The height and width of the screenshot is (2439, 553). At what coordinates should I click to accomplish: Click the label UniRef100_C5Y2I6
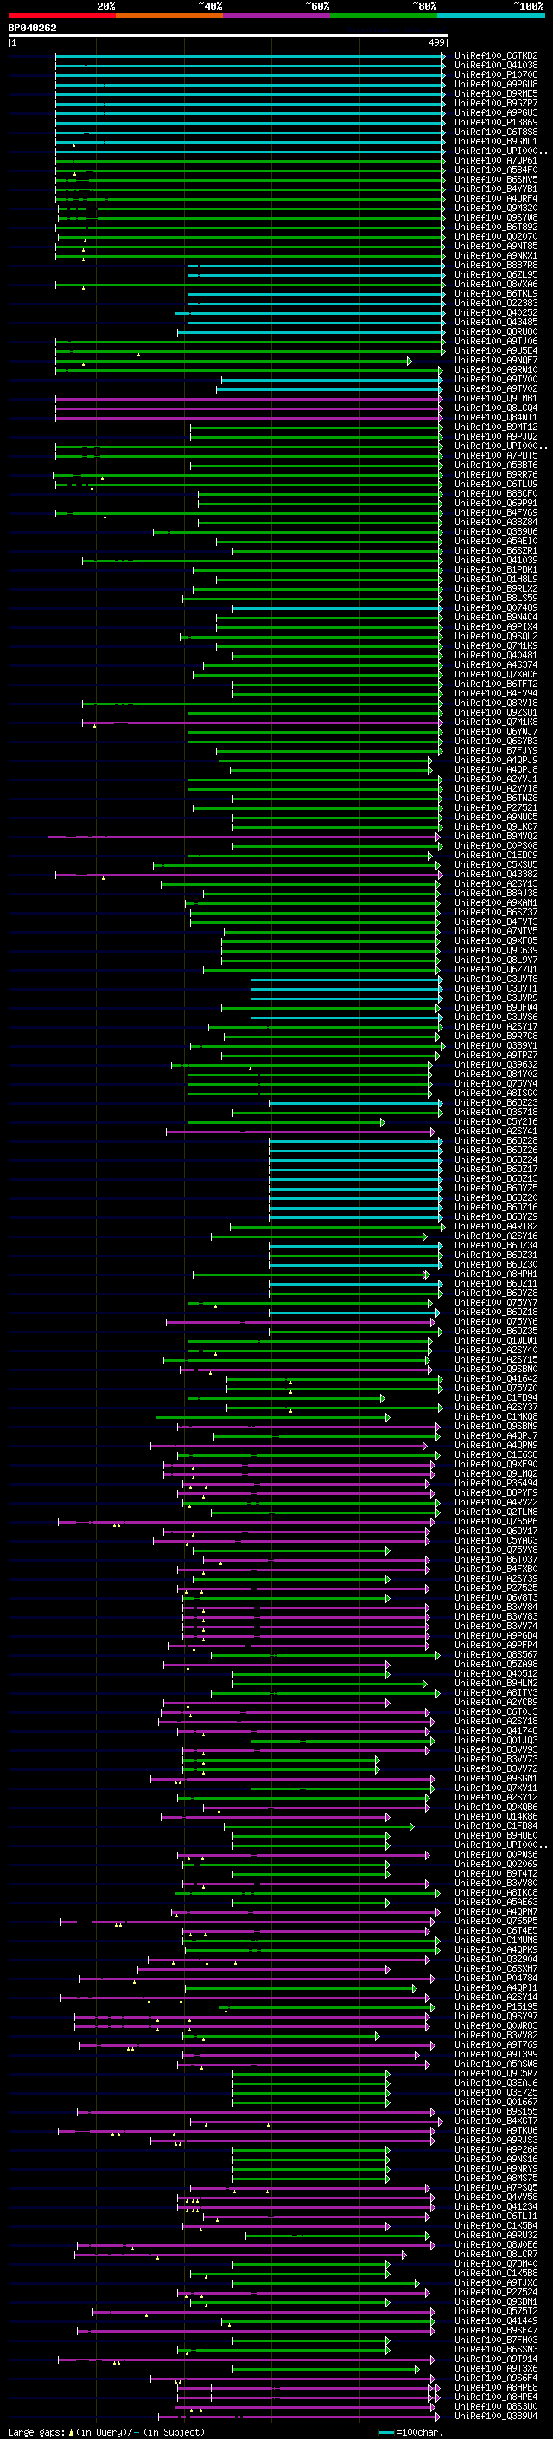click(496, 1122)
